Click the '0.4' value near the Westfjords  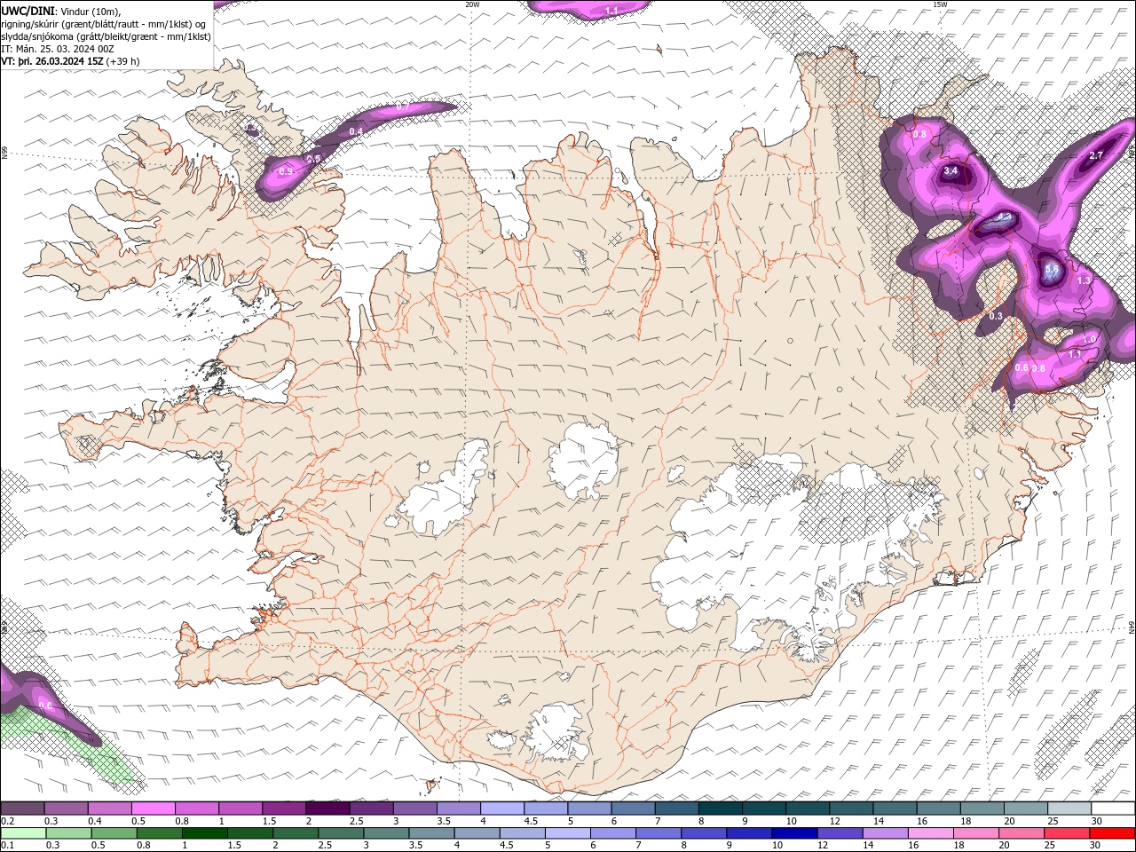click(356, 131)
